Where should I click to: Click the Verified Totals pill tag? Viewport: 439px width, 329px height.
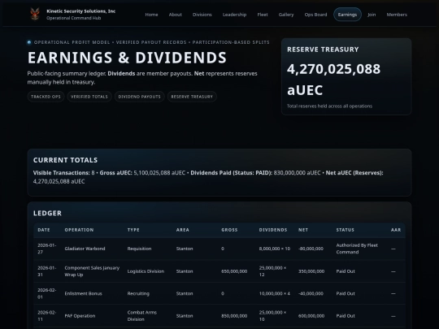[89, 97]
